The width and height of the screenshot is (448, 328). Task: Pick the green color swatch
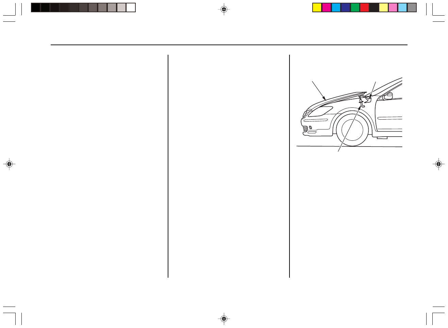pyautogui.click(x=355, y=7)
